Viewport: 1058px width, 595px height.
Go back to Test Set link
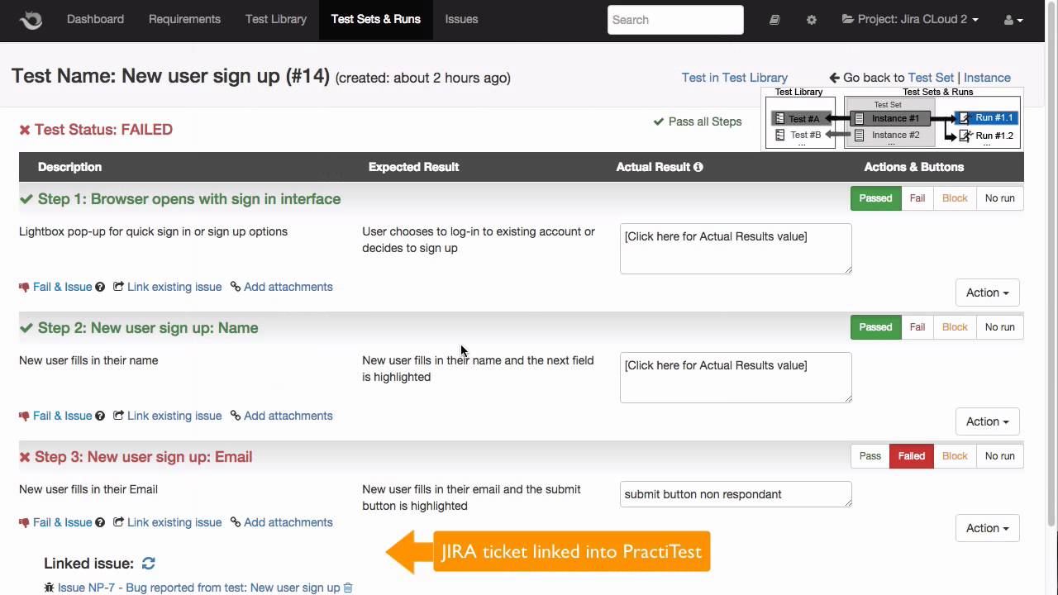931,78
